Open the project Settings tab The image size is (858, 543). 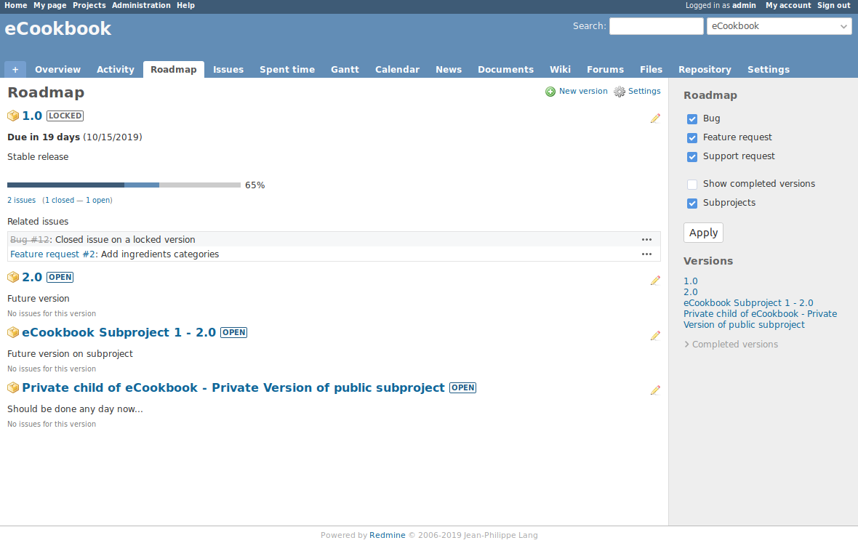pyautogui.click(x=769, y=70)
